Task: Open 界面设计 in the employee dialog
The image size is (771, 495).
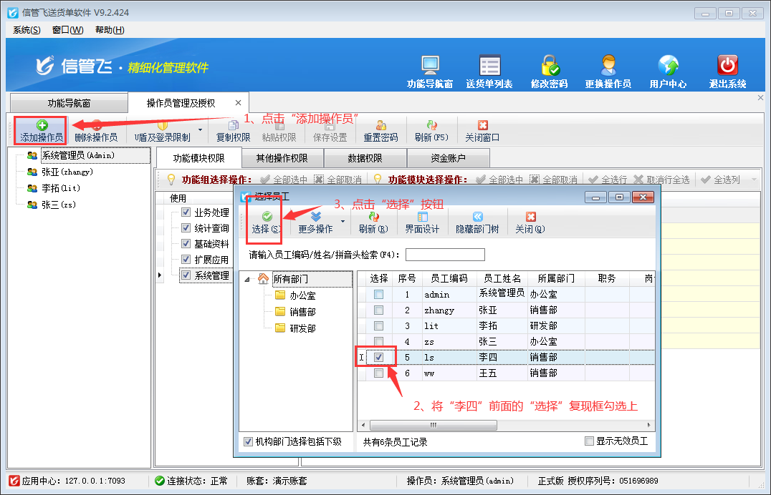Action: [x=422, y=222]
